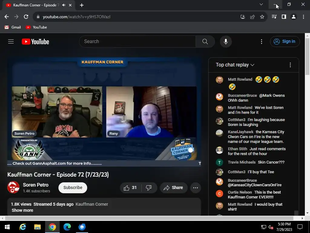Subscribe to Soren Petro channel
Viewport: 310px width, 233px height.
click(73, 187)
